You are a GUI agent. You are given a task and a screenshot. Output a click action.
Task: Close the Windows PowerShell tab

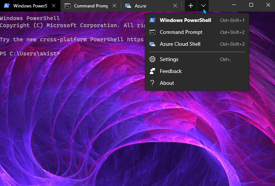[x=54, y=6]
